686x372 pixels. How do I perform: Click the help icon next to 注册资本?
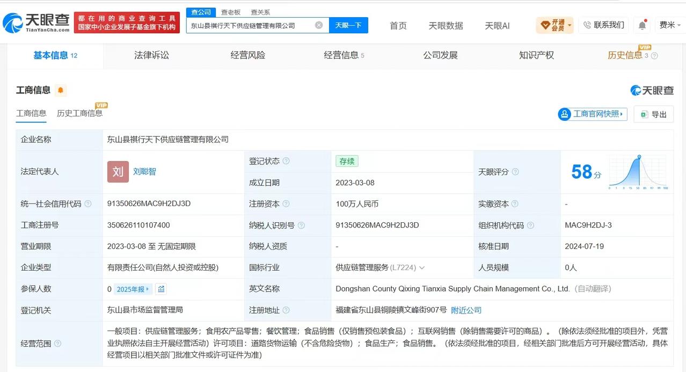286,204
